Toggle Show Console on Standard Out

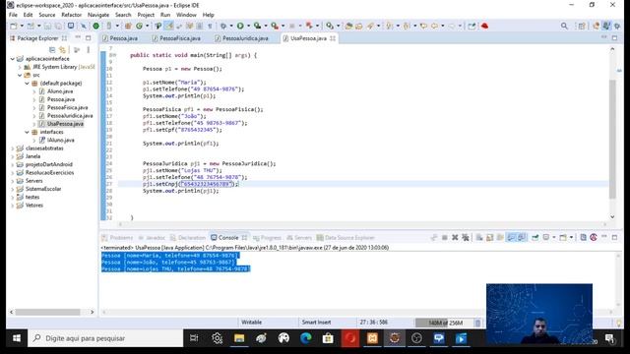click(x=511, y=238)
